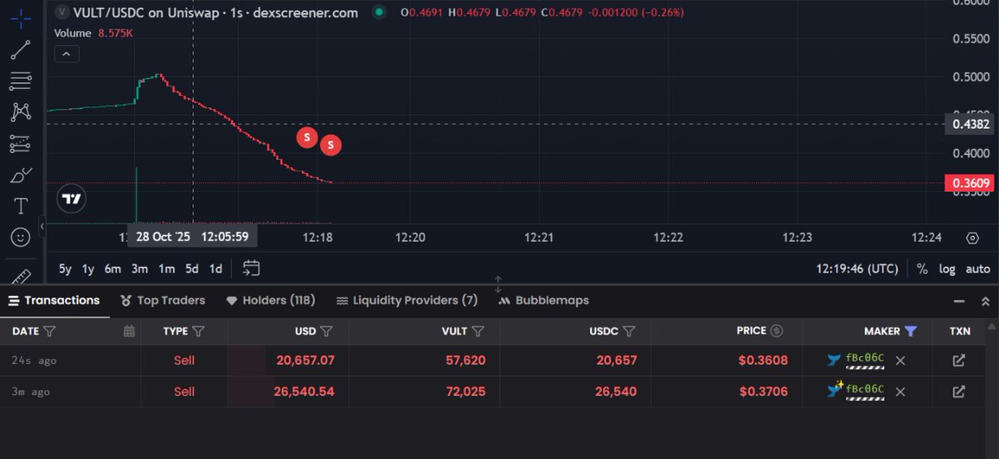Viewport: 999px width, 459px height.
Task: Set chart range to 3m
Action: 140,269
